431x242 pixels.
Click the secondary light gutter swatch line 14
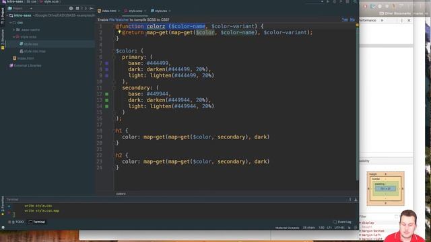click(106, 106)
